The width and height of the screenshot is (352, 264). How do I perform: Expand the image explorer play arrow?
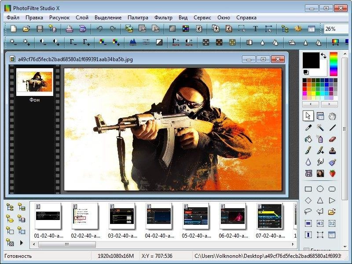(21, 243)
